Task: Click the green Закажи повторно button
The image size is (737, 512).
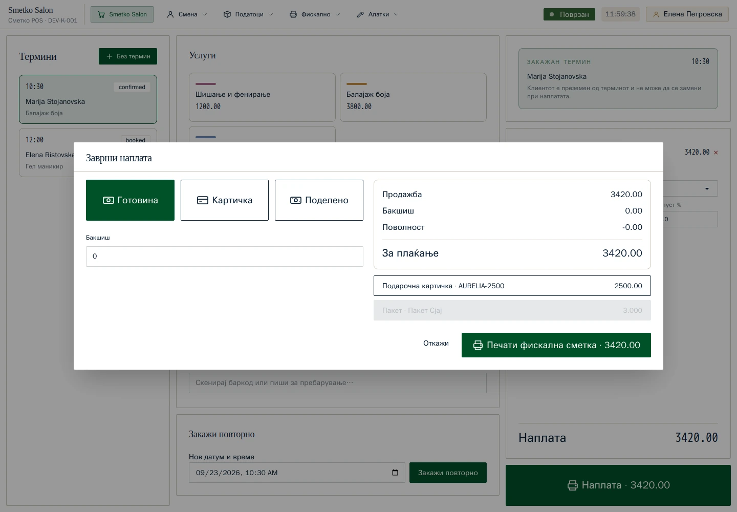Action: (x=448, y=473)
